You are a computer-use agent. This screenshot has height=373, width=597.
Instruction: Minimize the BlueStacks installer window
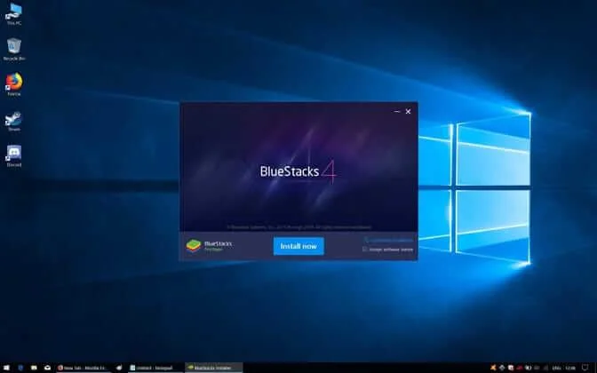pos(397,112)
